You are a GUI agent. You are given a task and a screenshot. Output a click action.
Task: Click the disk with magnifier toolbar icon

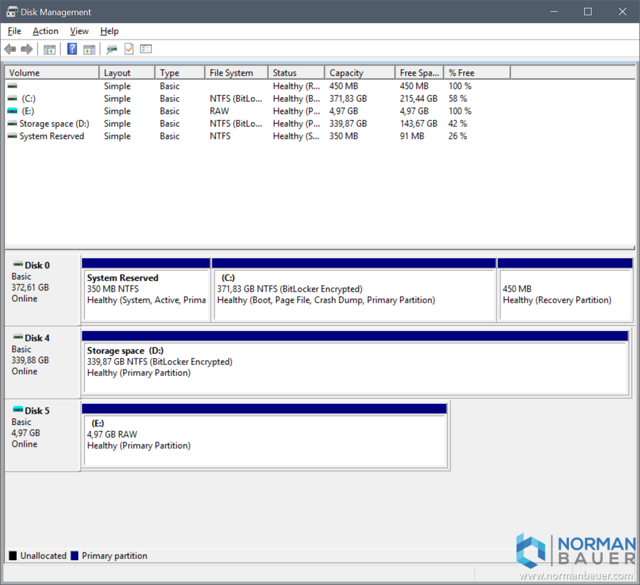click(112, 49)
